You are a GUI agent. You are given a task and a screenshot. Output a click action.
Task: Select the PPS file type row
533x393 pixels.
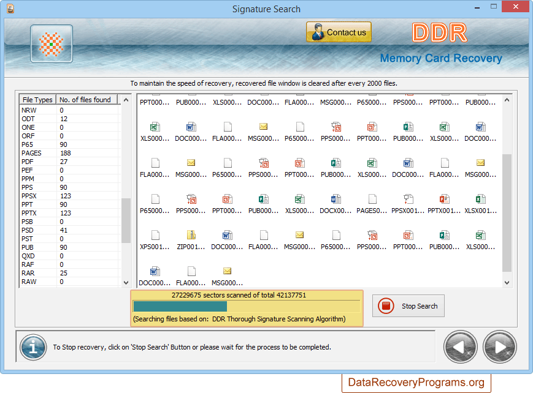pos(70,187)
